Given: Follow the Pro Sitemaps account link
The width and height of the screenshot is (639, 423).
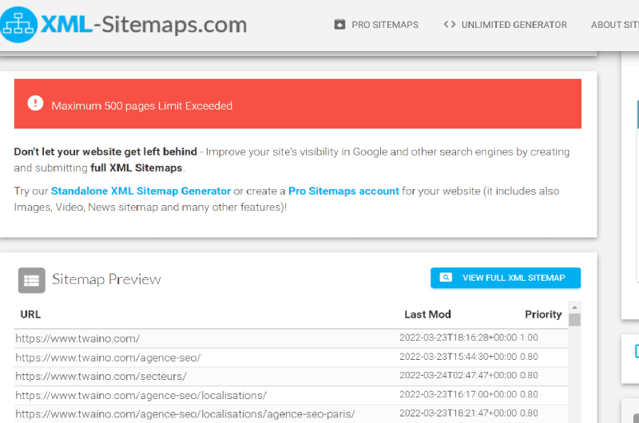Looking at the screenshot, I should (343, 191).
